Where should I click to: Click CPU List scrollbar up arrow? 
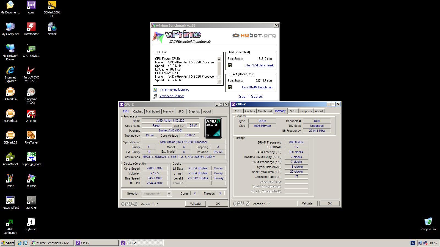pos(219,59)
